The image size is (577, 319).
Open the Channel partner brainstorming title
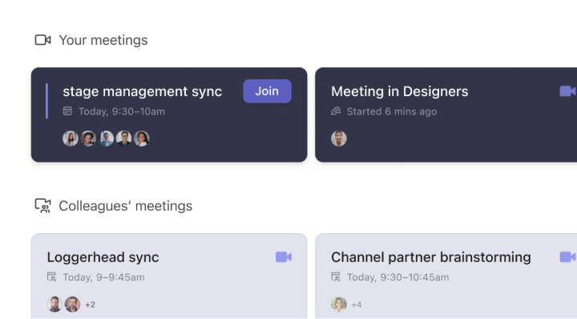pos(431,257)
